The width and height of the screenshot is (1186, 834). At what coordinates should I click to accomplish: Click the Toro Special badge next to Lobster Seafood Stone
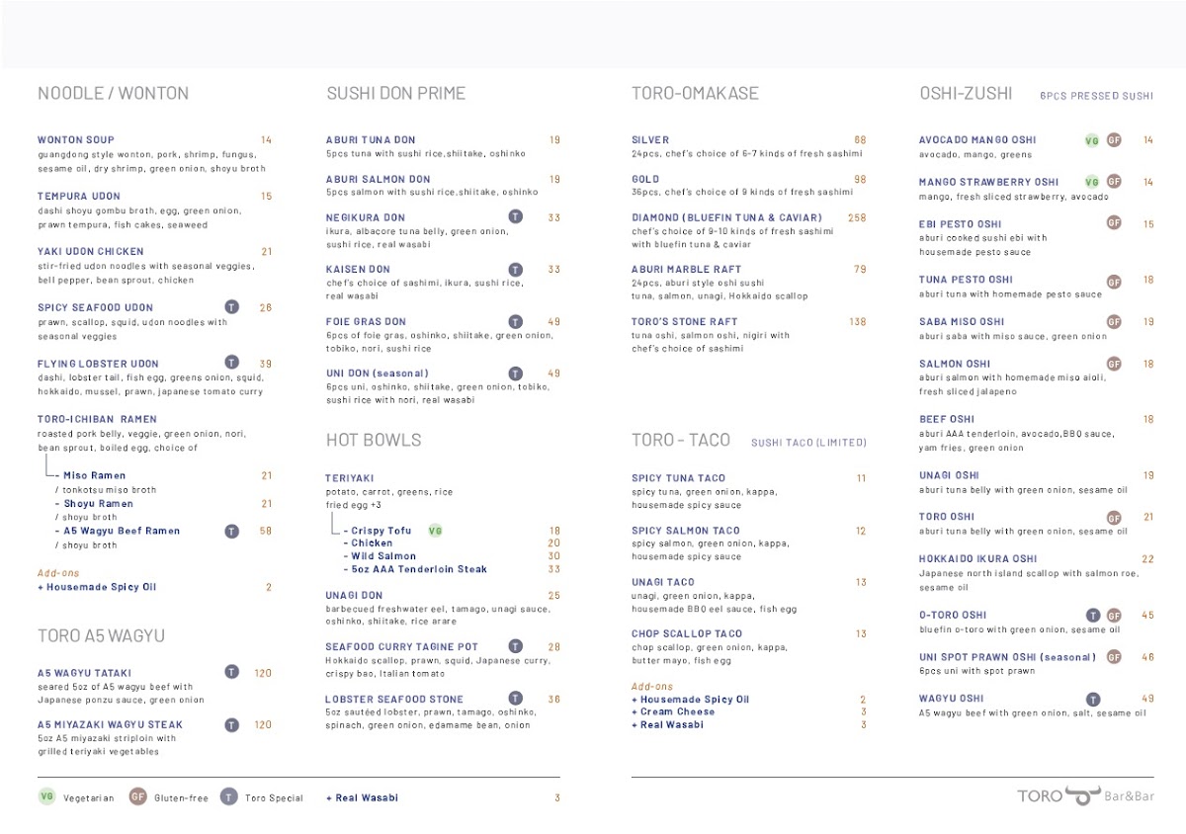[x=515, y=699]
